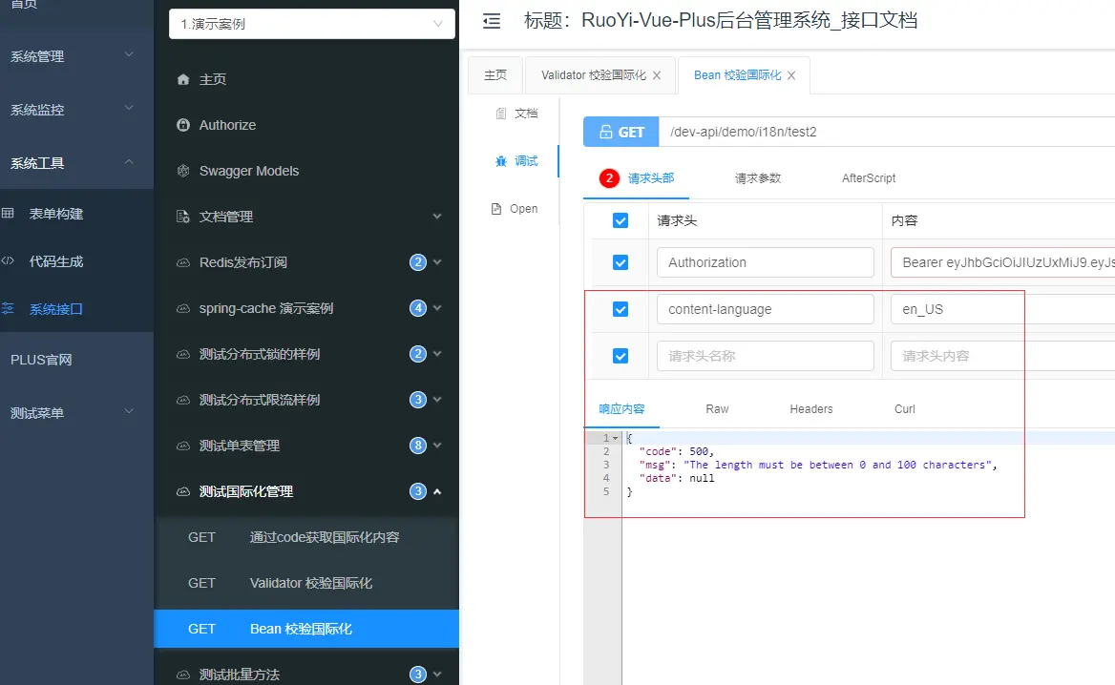
Task: Click the Authorization header name field
Action: [x=766, y=262]
